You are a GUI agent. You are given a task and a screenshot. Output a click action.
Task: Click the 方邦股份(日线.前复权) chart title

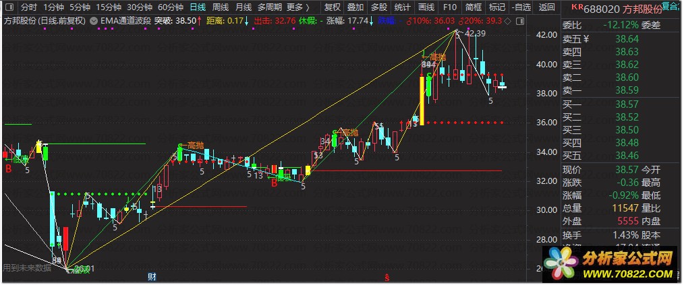point(45,20)
